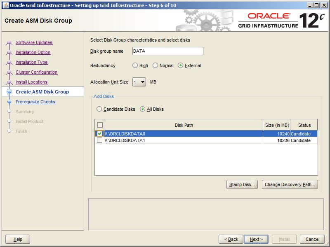This screenshot has width=330, height=247.
Task: Go to the Install Locations step
Action: pyautogui.click(x=32, y=82)
